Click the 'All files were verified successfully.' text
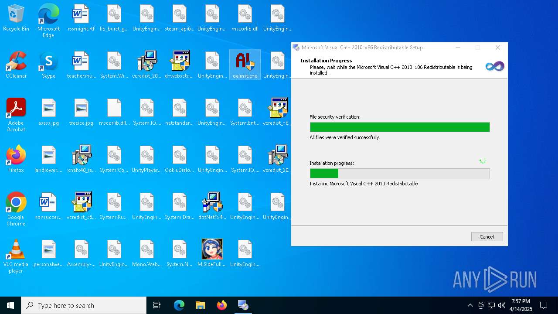 pos(345,137)
